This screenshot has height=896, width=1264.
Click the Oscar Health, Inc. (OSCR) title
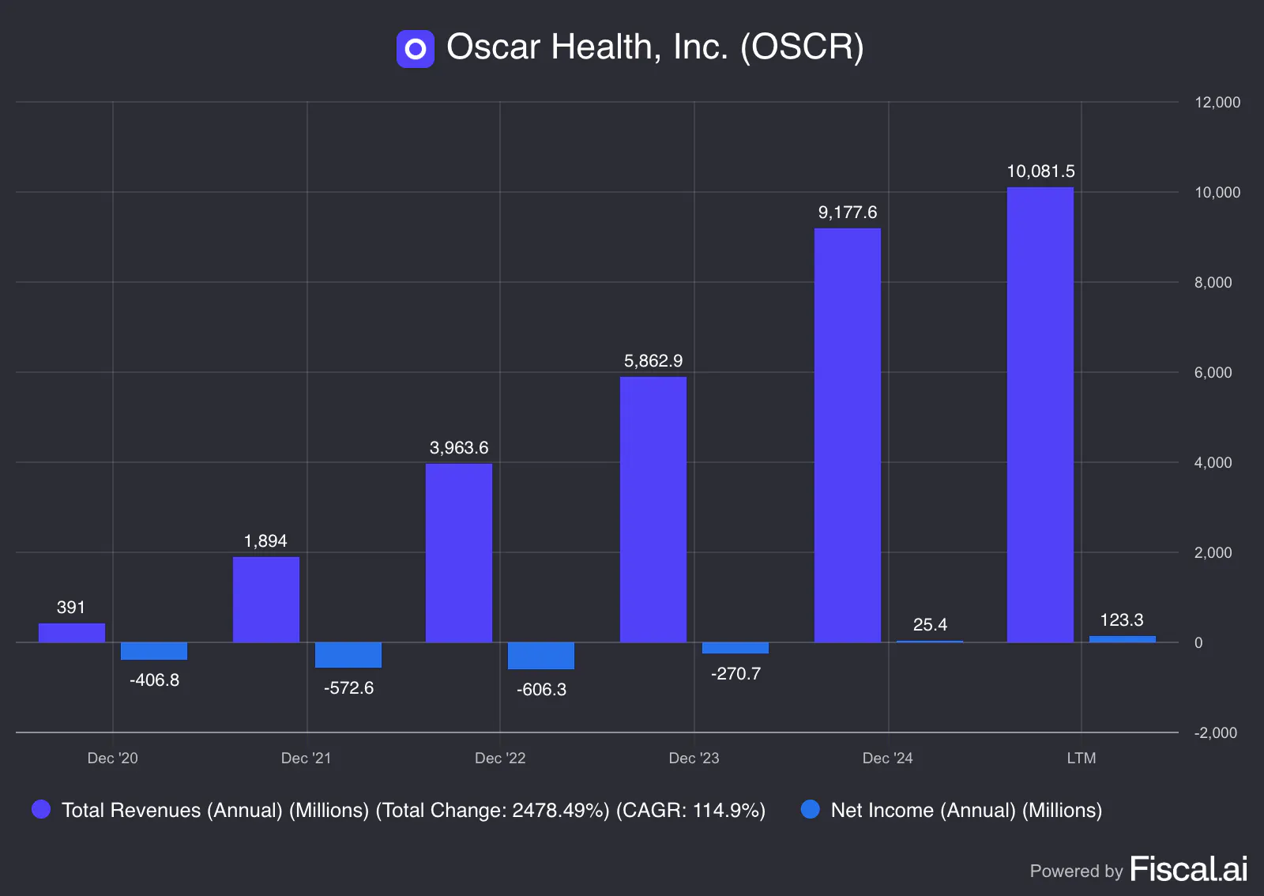[655, 47]
